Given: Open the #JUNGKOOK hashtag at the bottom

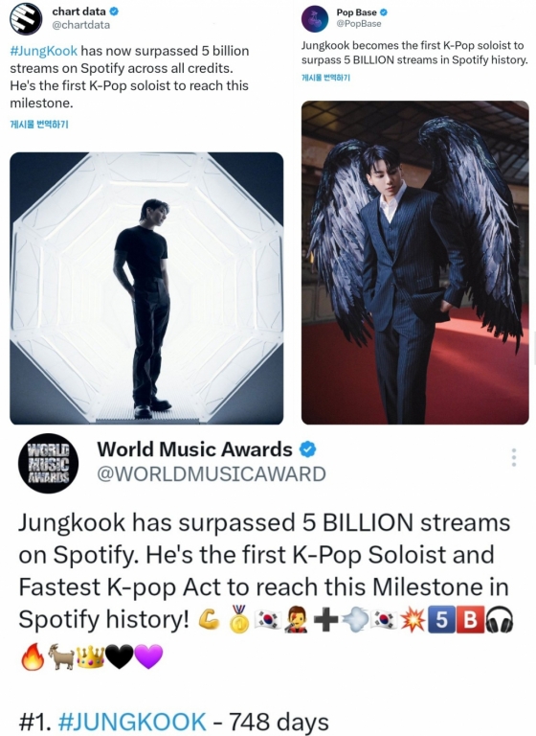Looking at the screenshot, I should 132,722.
